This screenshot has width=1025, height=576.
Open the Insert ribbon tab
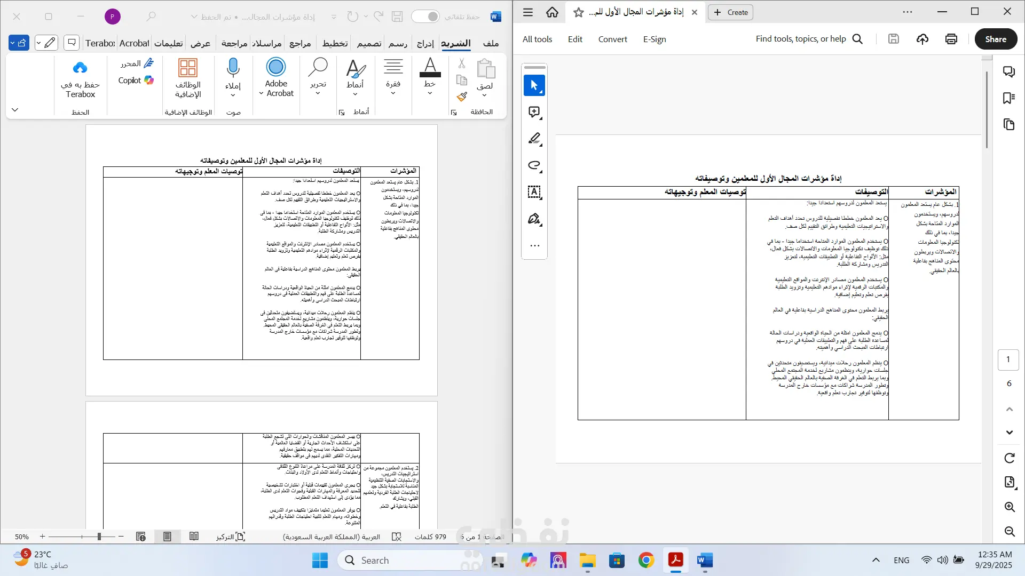click(x=425, y=43)
